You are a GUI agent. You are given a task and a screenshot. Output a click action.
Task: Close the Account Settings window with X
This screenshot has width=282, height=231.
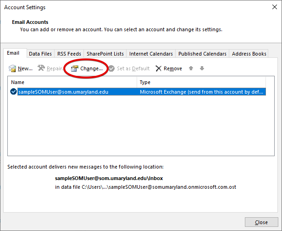271,8
